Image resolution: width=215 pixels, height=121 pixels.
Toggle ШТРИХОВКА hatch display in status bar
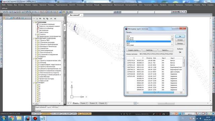(x=86, y=114)
